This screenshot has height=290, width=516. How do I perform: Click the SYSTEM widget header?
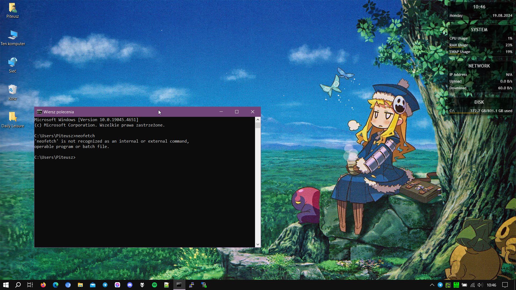point(479,30)
